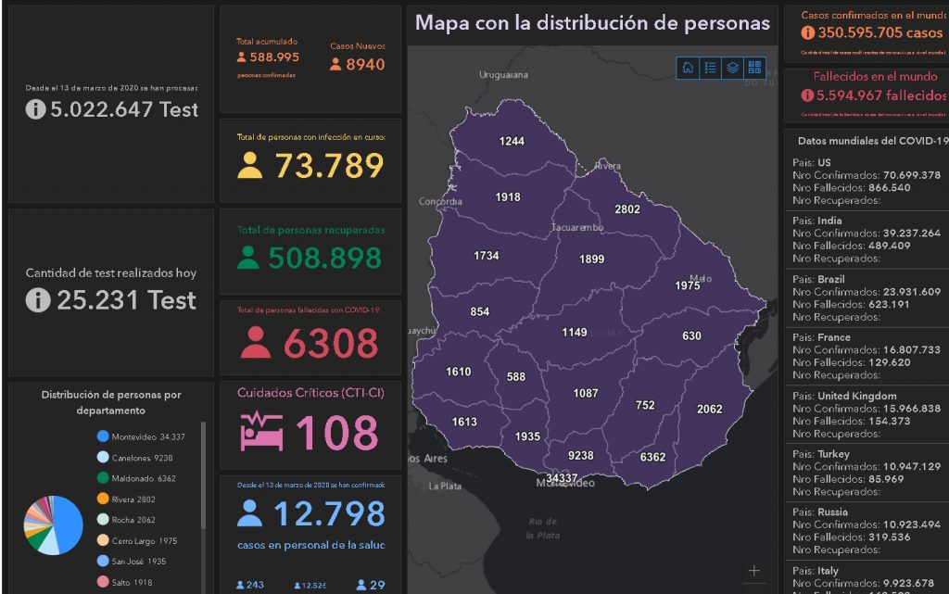
Task: Click info icon beside 350.595.705 casos
Action: [807, 32]
